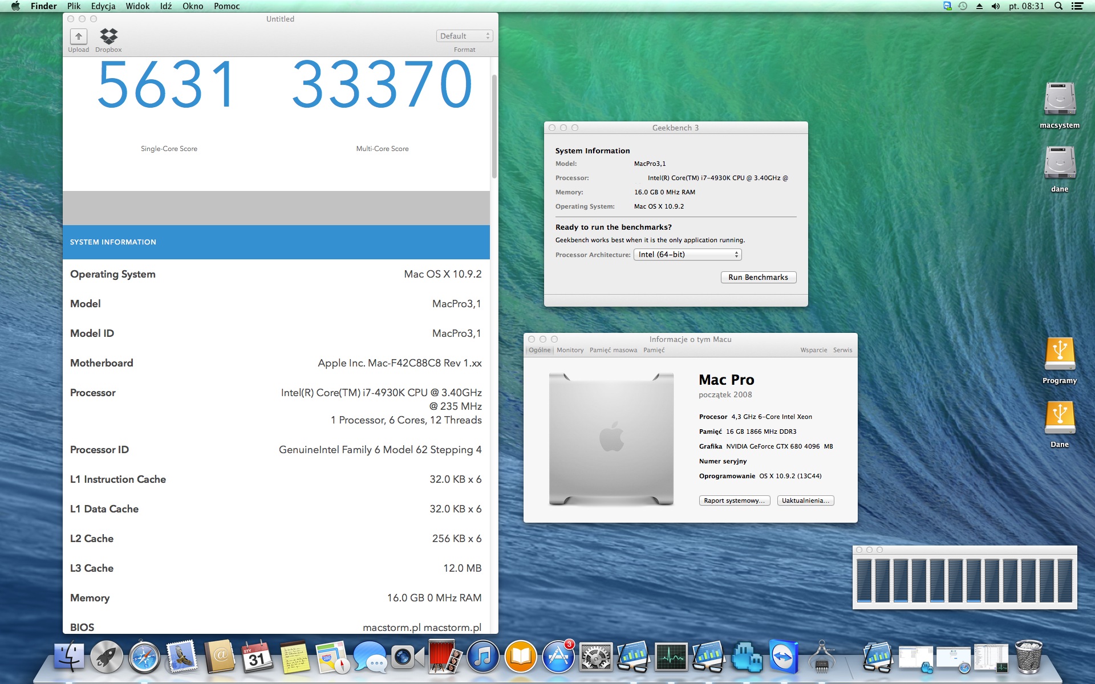The image size is (1095, 684).
Task: Click the Mac Pro tower image
Action: point(611,439)
